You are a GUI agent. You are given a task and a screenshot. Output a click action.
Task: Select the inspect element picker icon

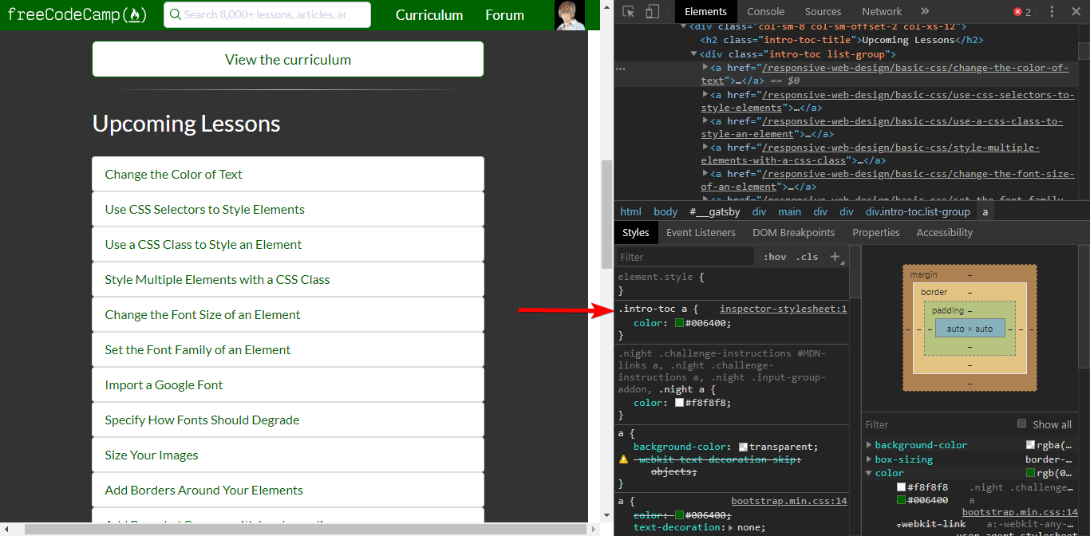(x=627, y=11)
